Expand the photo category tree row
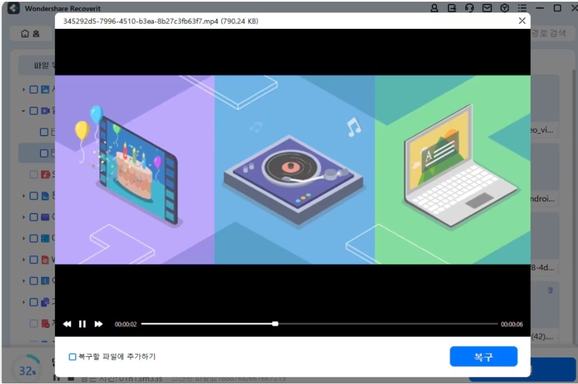This screenshot has width=578, height=384. click(24, 90)
